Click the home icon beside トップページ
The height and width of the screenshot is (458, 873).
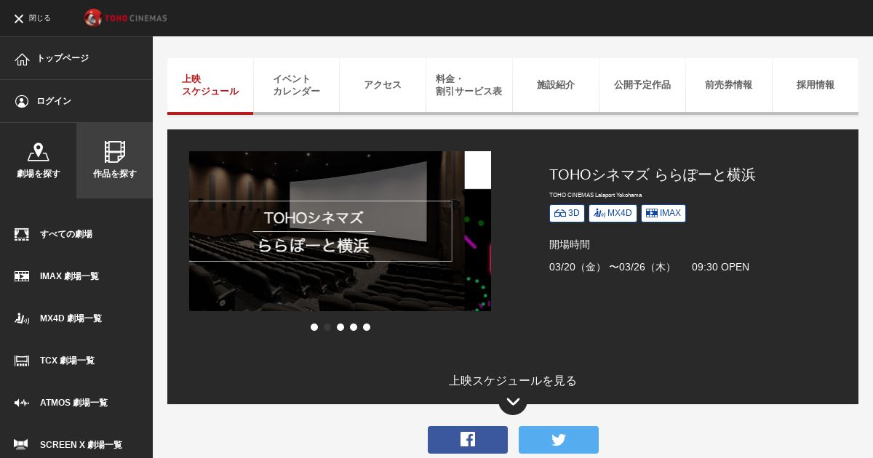click(x=22, y=59)
